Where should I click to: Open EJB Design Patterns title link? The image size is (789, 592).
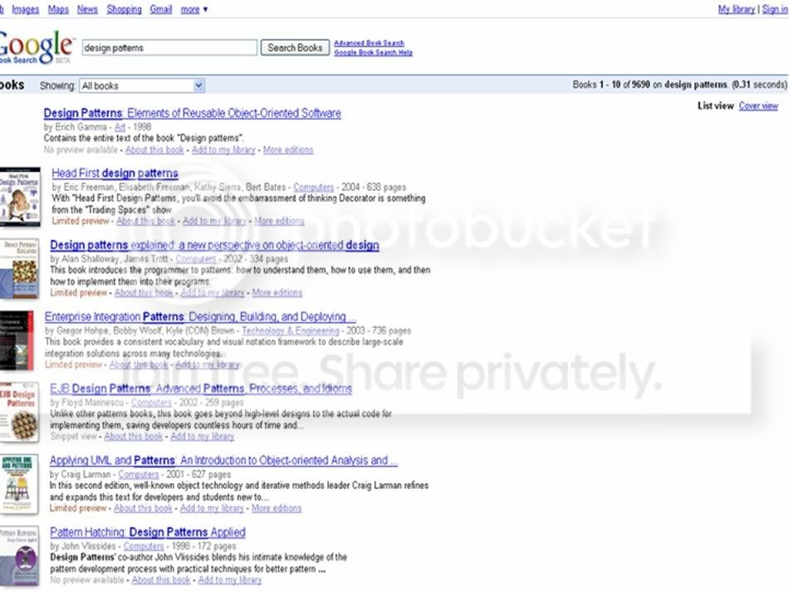pyautogui.click(x=201, y=389)
